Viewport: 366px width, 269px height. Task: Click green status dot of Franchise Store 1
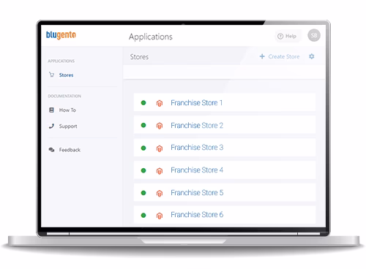(x=143, y=103)
